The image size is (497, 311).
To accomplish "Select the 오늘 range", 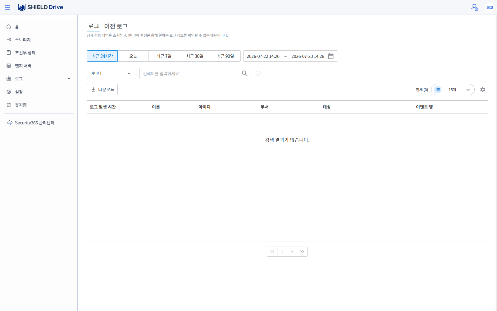I will (133, 56).
